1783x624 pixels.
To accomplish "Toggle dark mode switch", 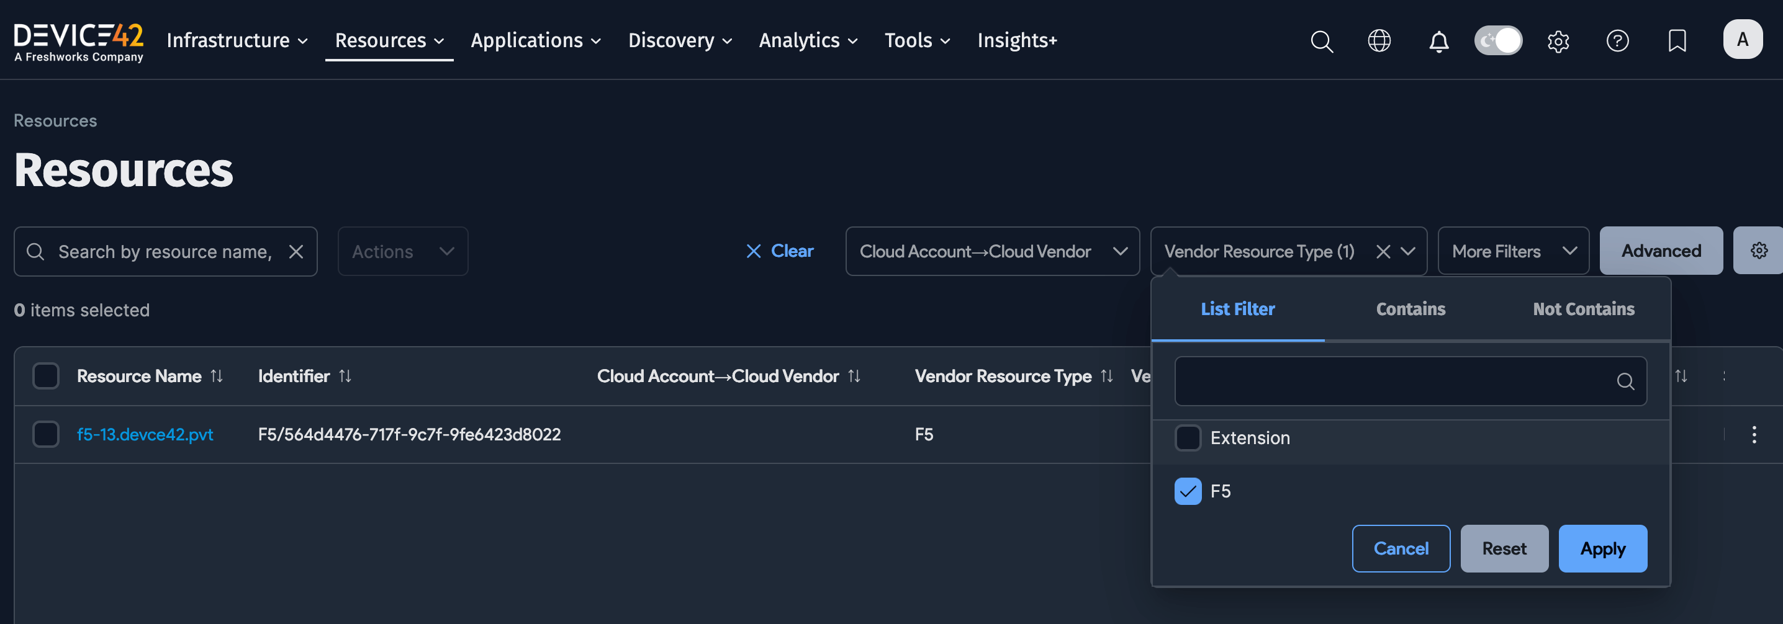I will tap(1498, 40).
